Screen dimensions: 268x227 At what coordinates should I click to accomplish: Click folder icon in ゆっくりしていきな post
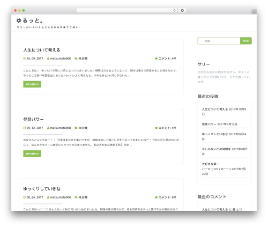point(76,197)
